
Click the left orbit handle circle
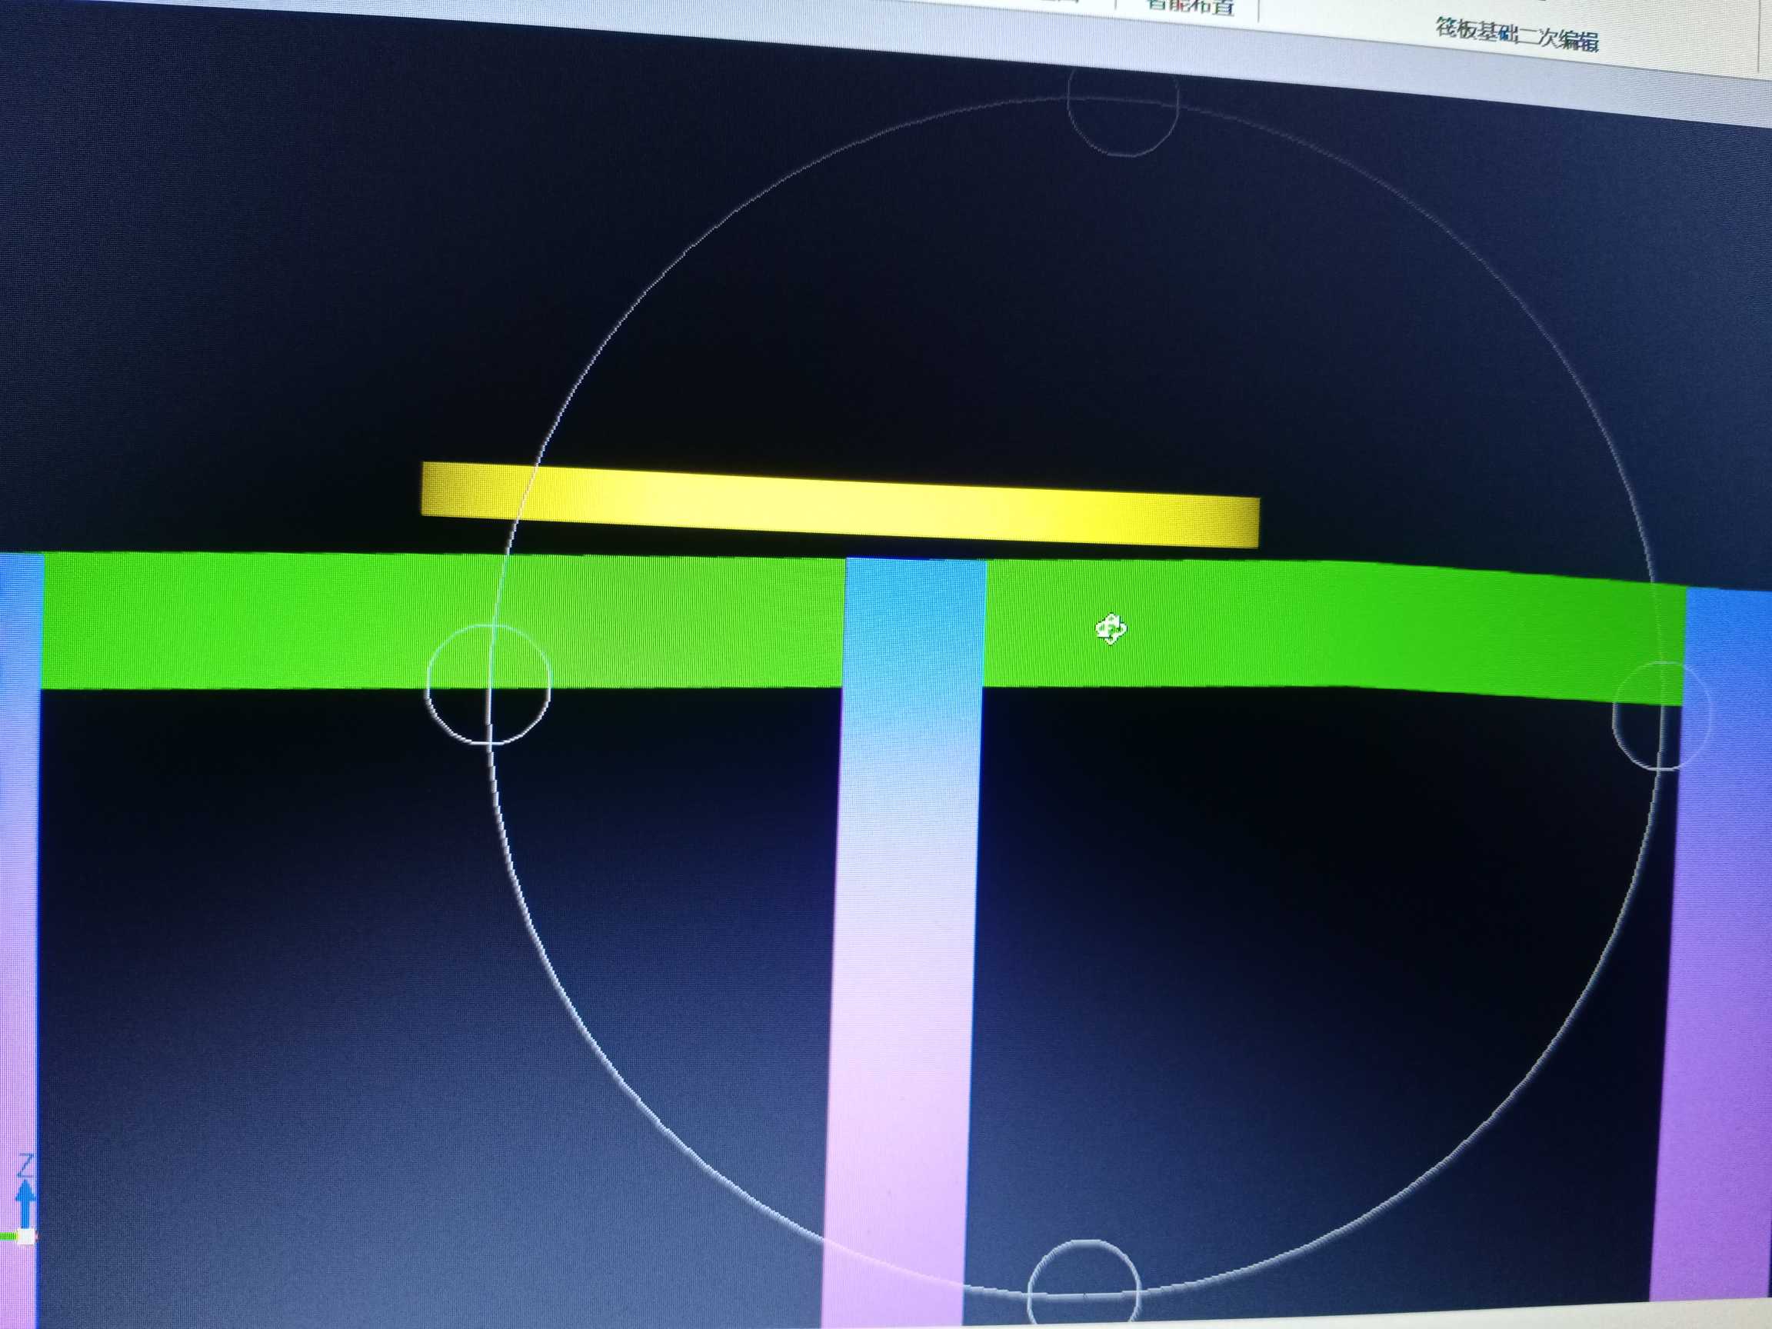click(488, 685)
